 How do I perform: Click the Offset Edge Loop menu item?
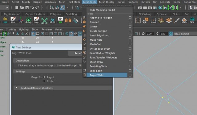(100, 49)
